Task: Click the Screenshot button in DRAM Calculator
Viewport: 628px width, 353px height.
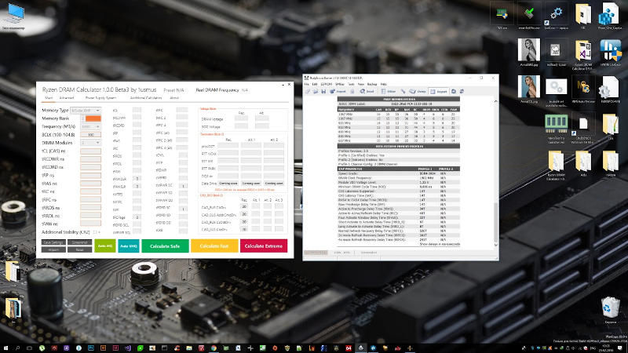Action: point(80,242)
